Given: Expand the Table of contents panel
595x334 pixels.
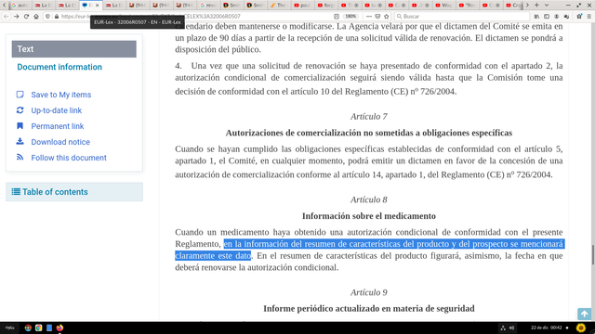Looking at the screenshot, I should 74,192.
